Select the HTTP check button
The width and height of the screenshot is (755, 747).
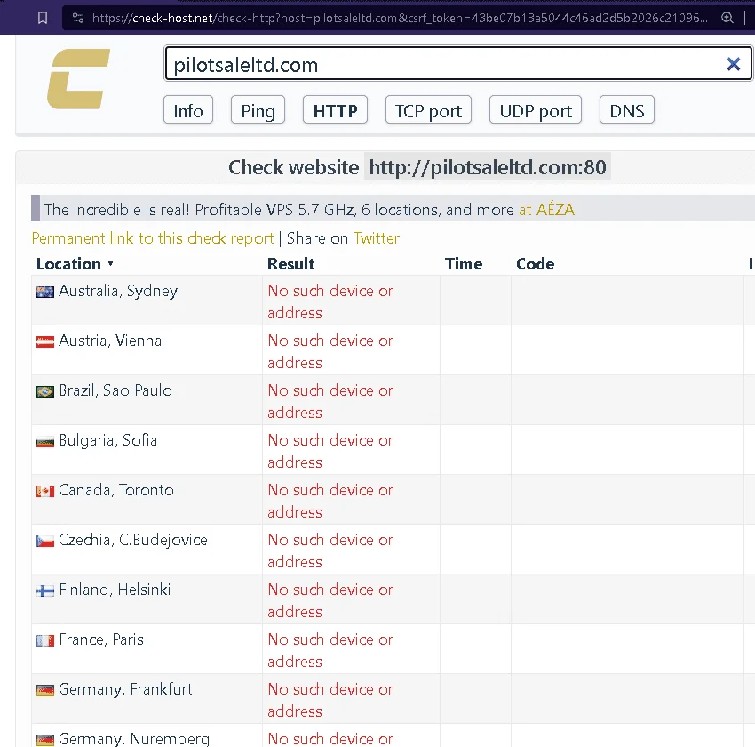click(335, 110)
